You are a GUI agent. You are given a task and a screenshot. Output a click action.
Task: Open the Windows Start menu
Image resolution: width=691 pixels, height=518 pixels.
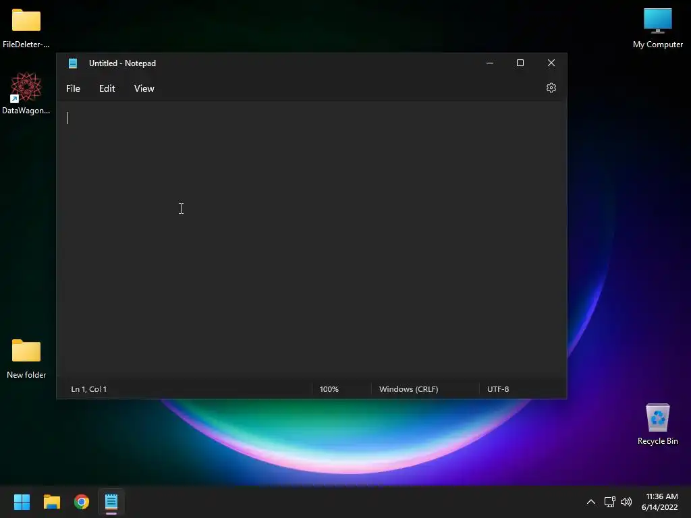(22, 502)
